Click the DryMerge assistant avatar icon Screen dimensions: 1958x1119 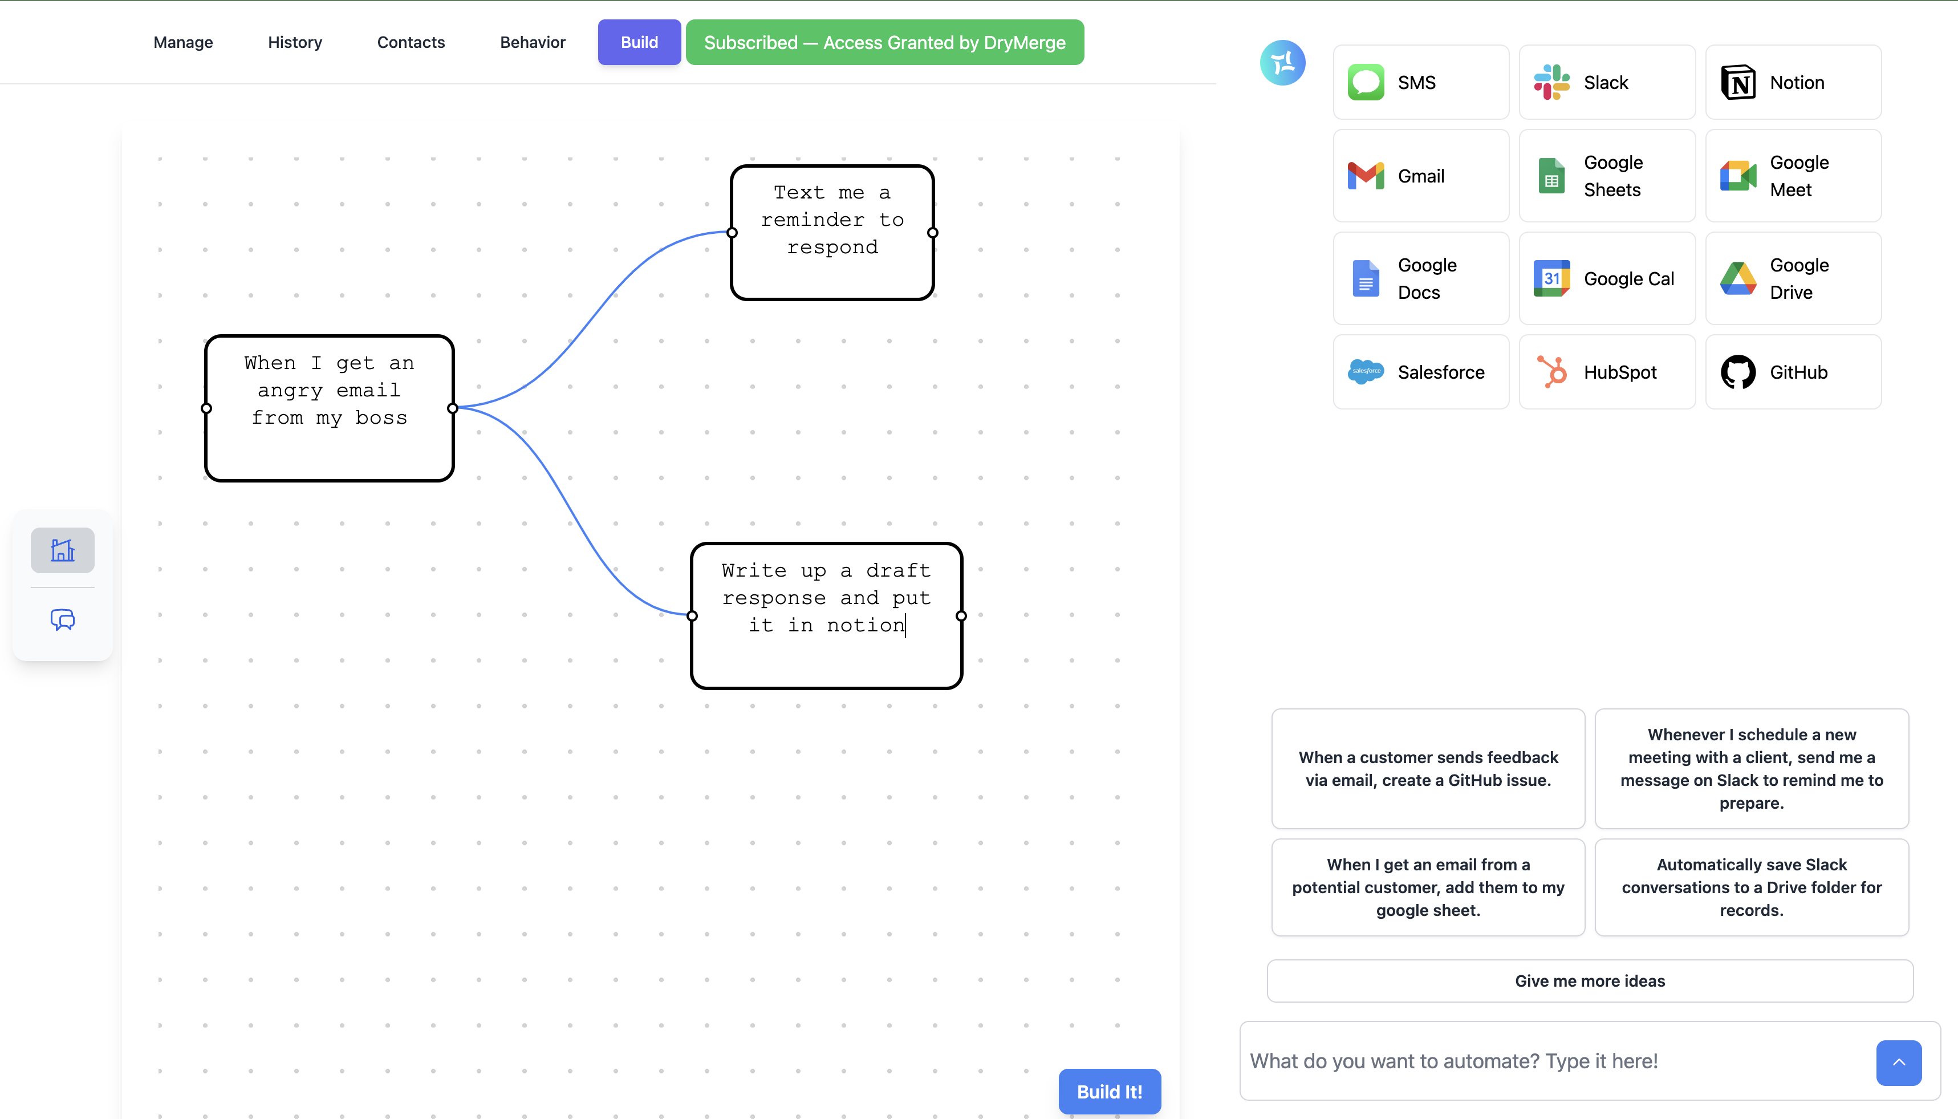tap(1282, 62)
